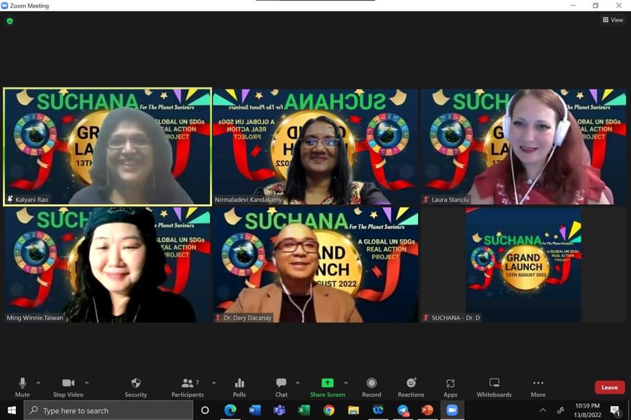
Task: Click SUCHANA - Dr. D name label
Action: click(456, 317)
